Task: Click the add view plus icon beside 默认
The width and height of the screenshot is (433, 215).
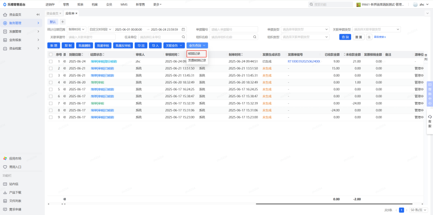Action: click(62, 22)
